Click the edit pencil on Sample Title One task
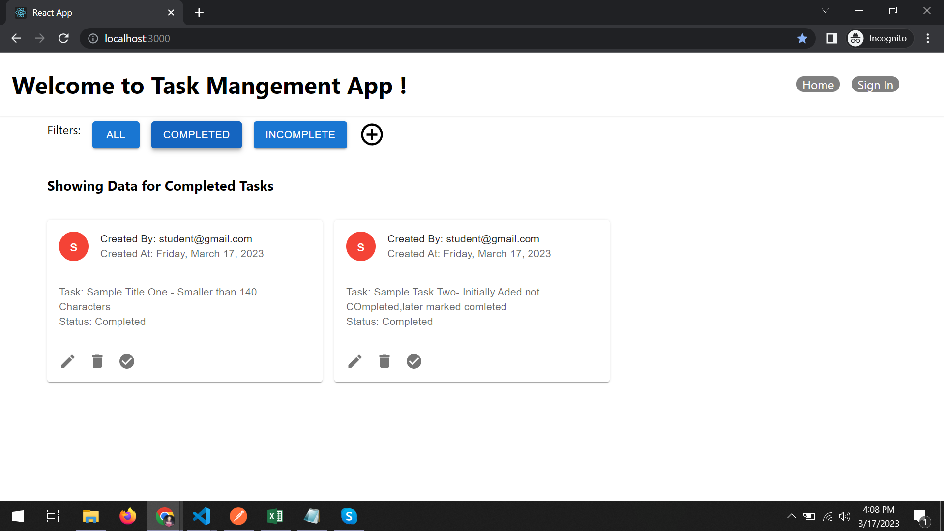Image resolution: width=944 pixels, height=531 pixels. click(68, 361)
